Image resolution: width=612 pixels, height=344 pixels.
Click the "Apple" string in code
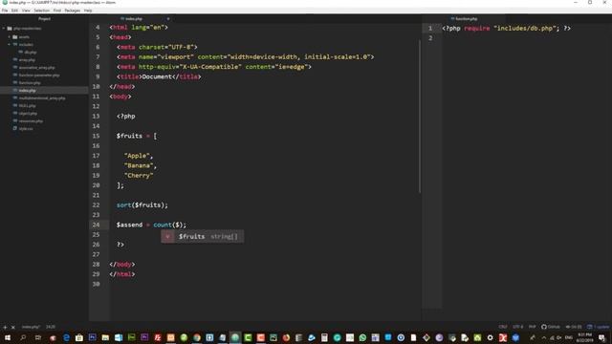tap(137, 156)
